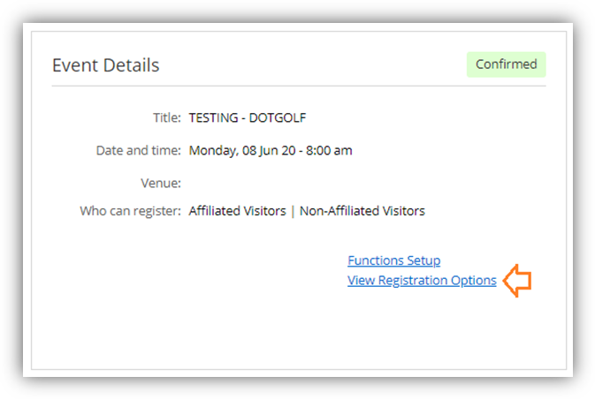595x399 pixels.
Task: Click blank panel area below the links
Action: coord(299,331)
